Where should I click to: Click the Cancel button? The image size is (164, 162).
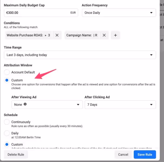click(123, 154)
